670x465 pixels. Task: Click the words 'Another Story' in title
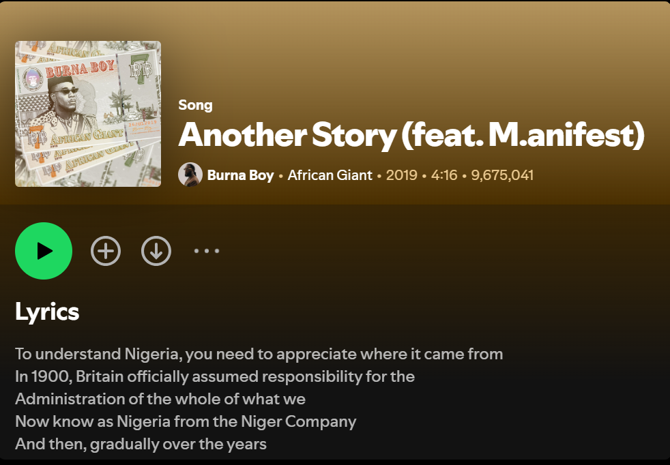coord(287,135)
